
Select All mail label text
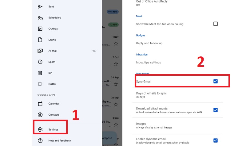[x=53, y=51]
